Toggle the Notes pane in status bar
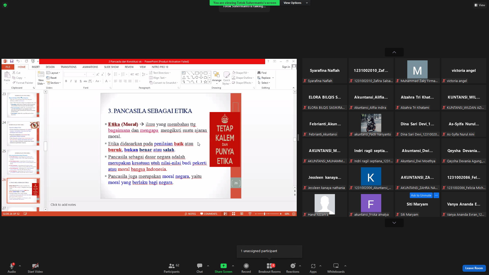 pyautogui.click(x=190, y=214)
